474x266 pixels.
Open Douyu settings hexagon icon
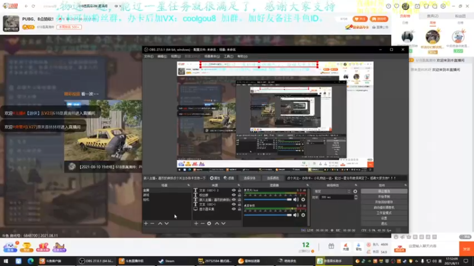[443, 6]
